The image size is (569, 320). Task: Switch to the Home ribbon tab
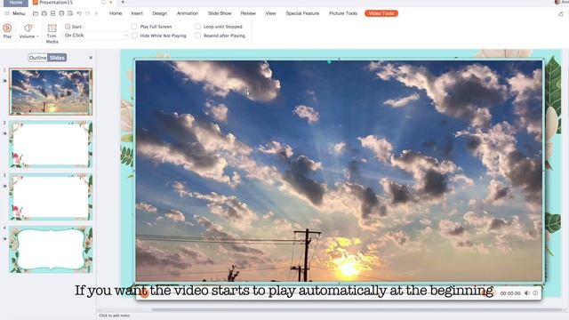click(x=116, y=13)
